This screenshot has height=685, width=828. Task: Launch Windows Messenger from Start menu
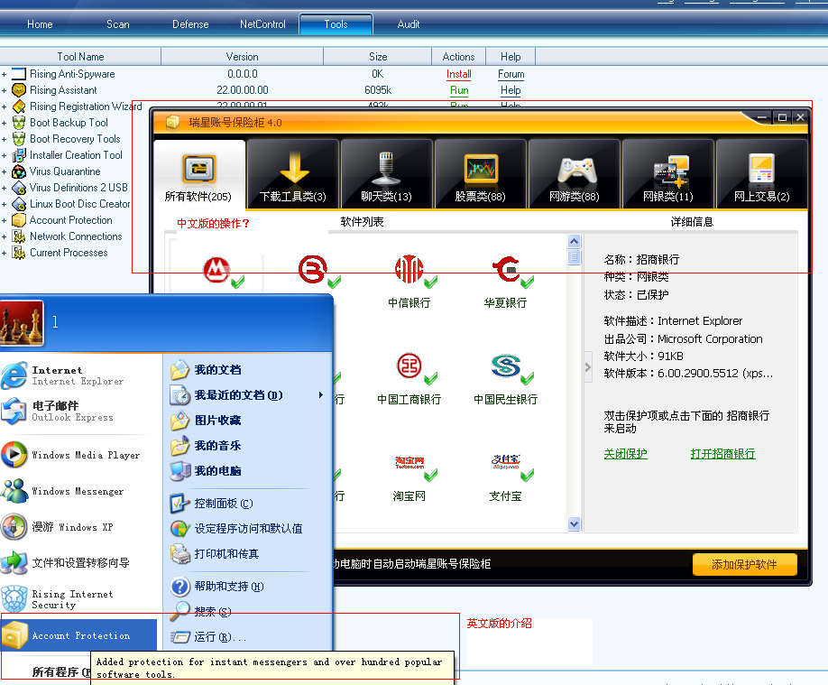[x=79, y=491]
